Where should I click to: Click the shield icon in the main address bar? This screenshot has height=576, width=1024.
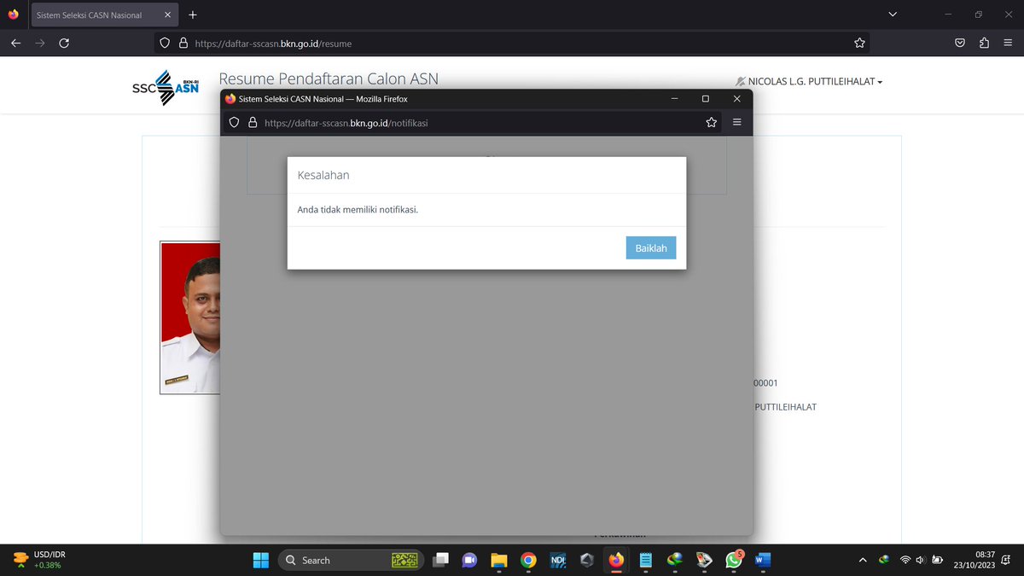point(165,43)
